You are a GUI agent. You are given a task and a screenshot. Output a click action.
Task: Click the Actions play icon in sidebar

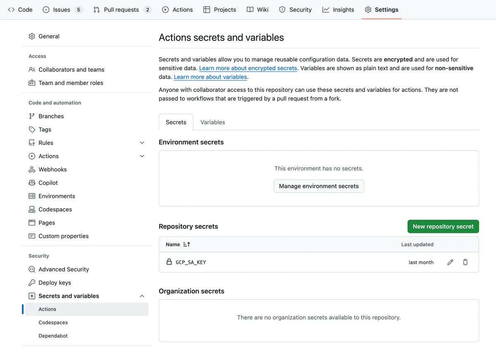point(32,156)
